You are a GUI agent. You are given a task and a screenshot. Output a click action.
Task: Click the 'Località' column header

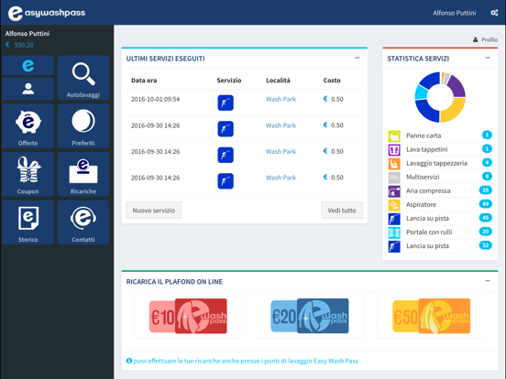tap(278, 81)
